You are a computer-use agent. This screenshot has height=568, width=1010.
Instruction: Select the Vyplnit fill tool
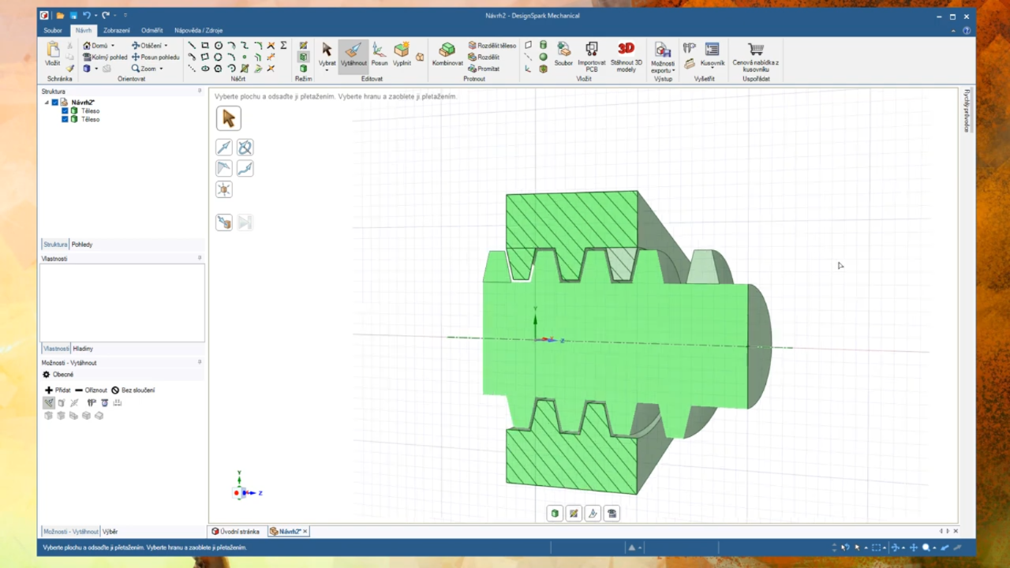[402, 54]
